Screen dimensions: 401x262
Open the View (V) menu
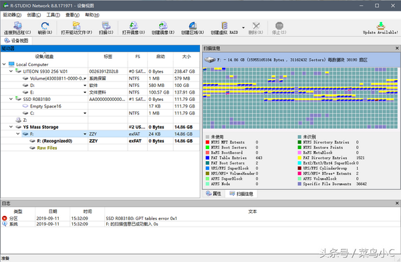[72, 15]
